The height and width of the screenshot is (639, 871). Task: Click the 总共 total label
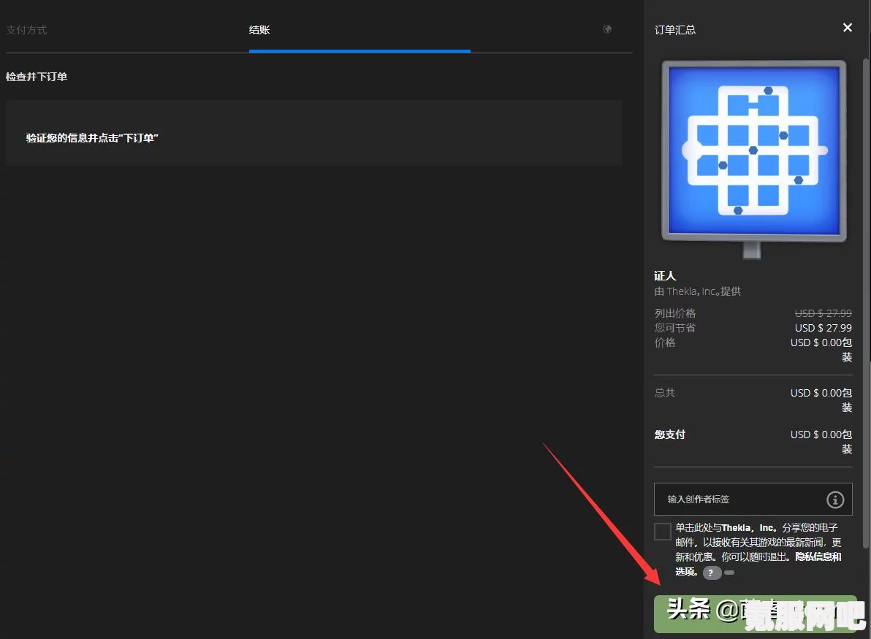click(x=665, y=392)
